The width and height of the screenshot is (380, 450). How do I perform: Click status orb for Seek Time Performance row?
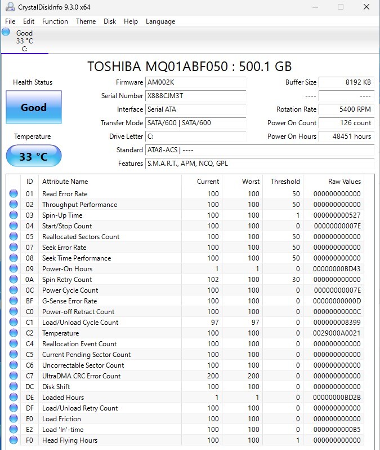click(14, 258)
